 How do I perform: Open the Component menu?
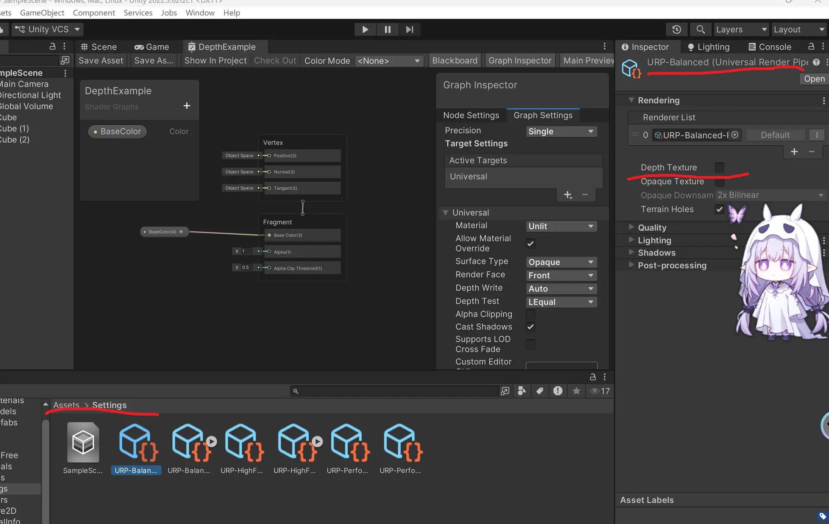pyautogui.click(x=94, y=13)
